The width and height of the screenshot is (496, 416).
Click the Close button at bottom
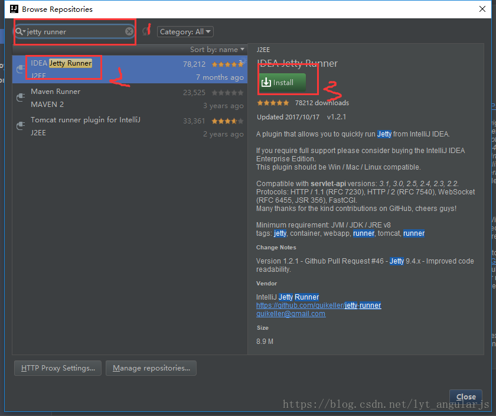pyautogui.click(x=466, y=396)
